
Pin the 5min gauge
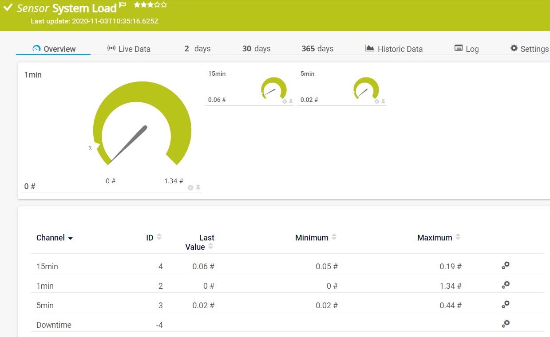(x=382, y=101)
